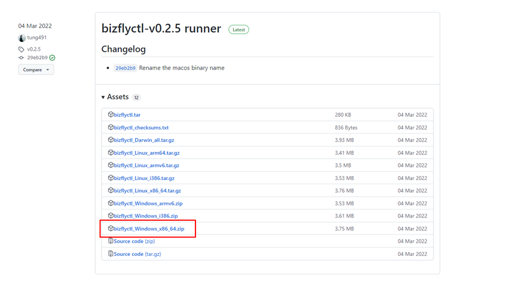Open bizflyctl-v0.2.5 runner release title

pyautogui.click(x=161, y=29)
